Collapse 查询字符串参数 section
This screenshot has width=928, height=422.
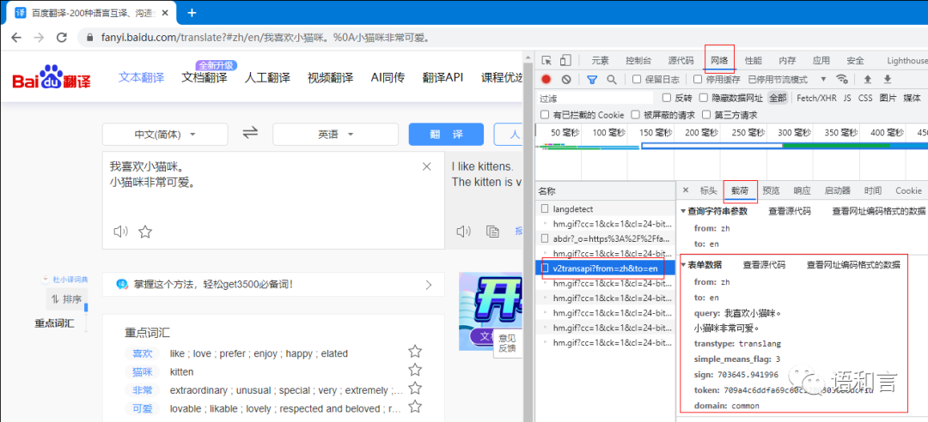(683, 211)
